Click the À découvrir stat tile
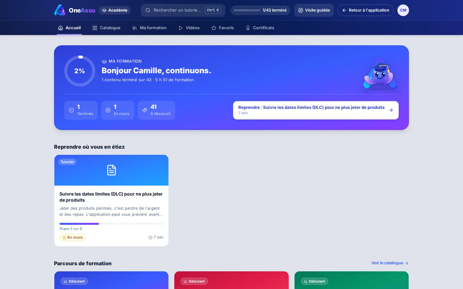The height and width of the screenshot is (289, 463). (x=156, y=110)
